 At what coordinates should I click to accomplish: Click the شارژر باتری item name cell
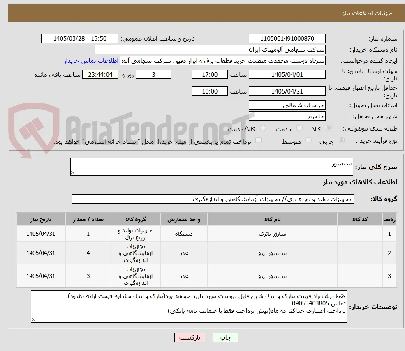[272, 234]
